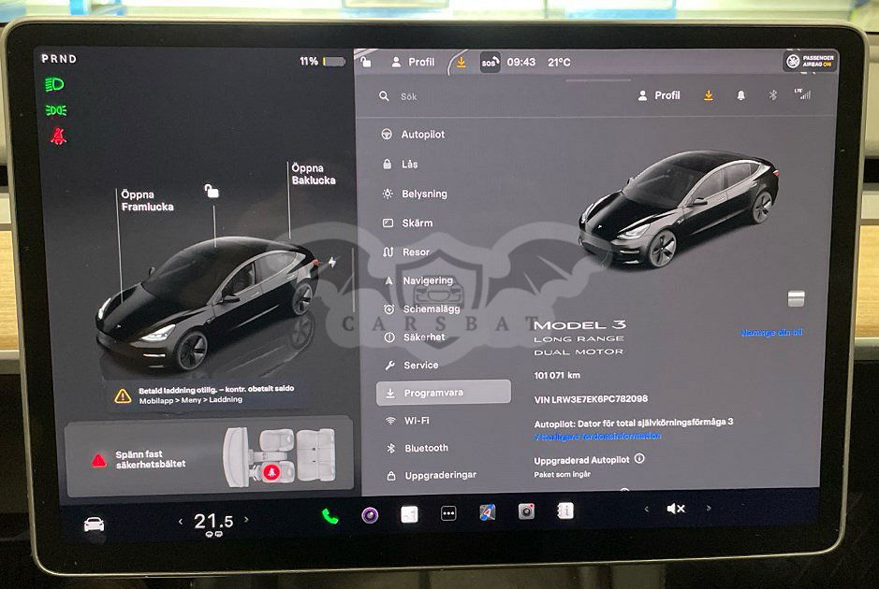Viewport: 879px width, 589px height.
Task: Decrease temperature with left arrow
Action: pos(181,521)
